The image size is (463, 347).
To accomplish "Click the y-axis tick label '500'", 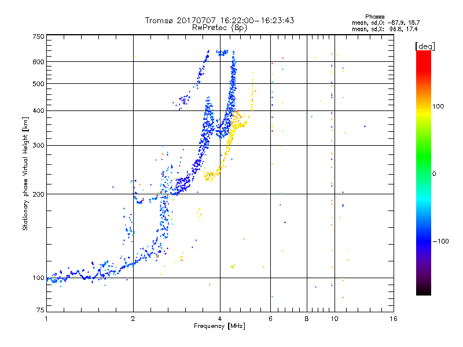I will click(38, 84).
